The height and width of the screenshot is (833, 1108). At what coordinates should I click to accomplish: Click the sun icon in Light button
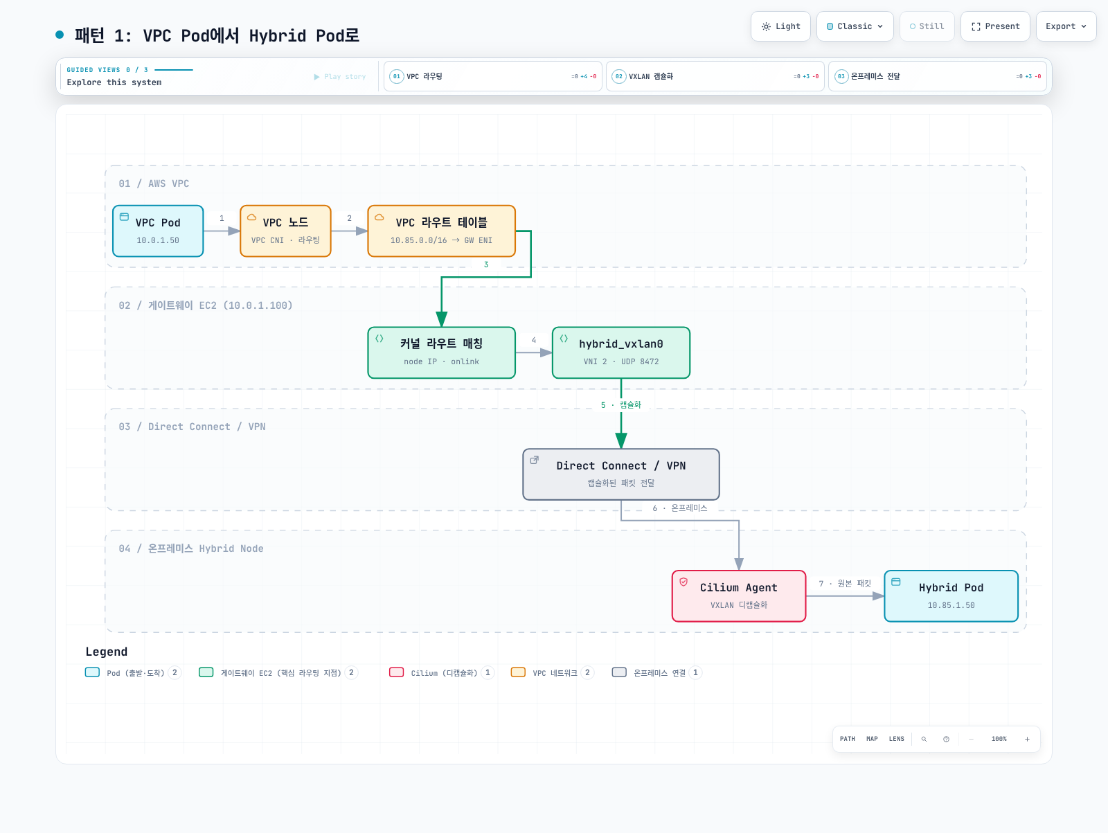tap(766, 26)
